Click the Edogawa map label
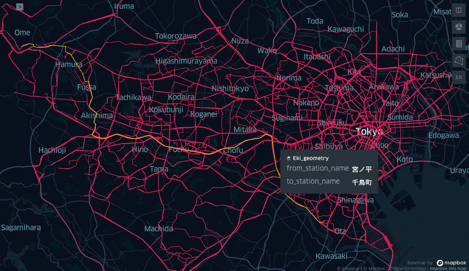The image size is (469, 271). (x=443, y=135)
